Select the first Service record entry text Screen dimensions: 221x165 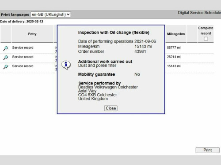tap(23, 48)
